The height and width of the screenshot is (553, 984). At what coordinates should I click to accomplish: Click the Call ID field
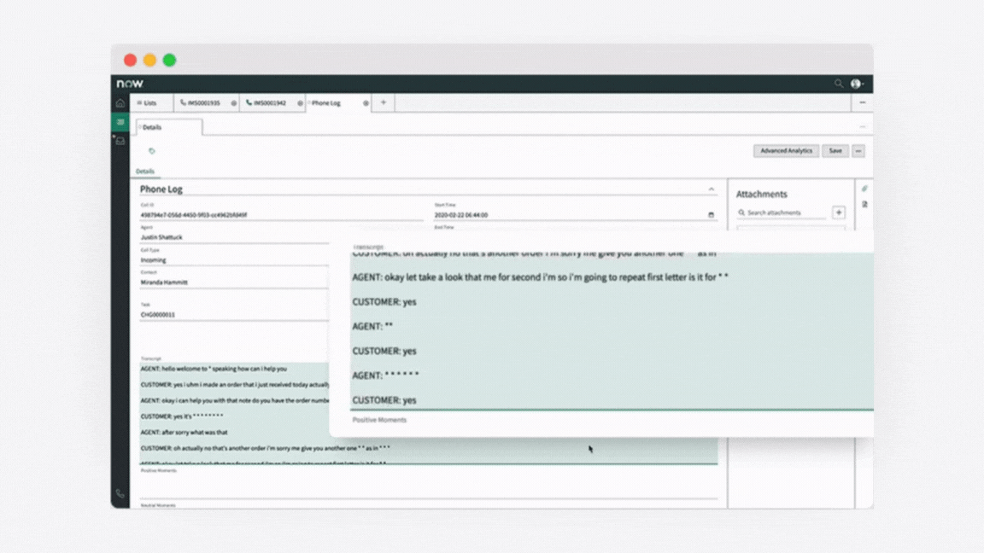point(281,215)
